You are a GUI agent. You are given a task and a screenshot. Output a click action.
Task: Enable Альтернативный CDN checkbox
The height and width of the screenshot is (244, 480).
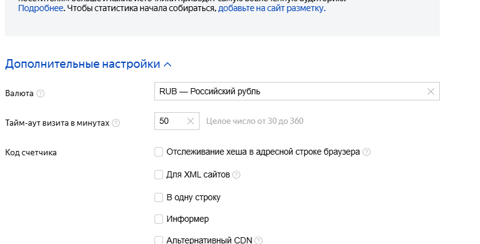coord(159,240)
